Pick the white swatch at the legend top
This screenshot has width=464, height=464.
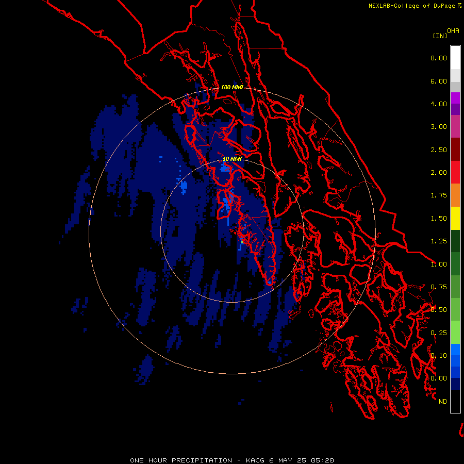[455, 58]
